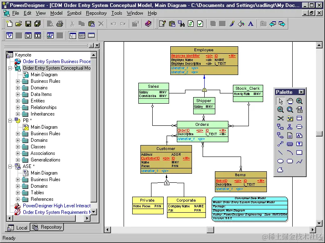
Task: Click the Find Objects binoculars icon
Action: (x=181, y=24)
